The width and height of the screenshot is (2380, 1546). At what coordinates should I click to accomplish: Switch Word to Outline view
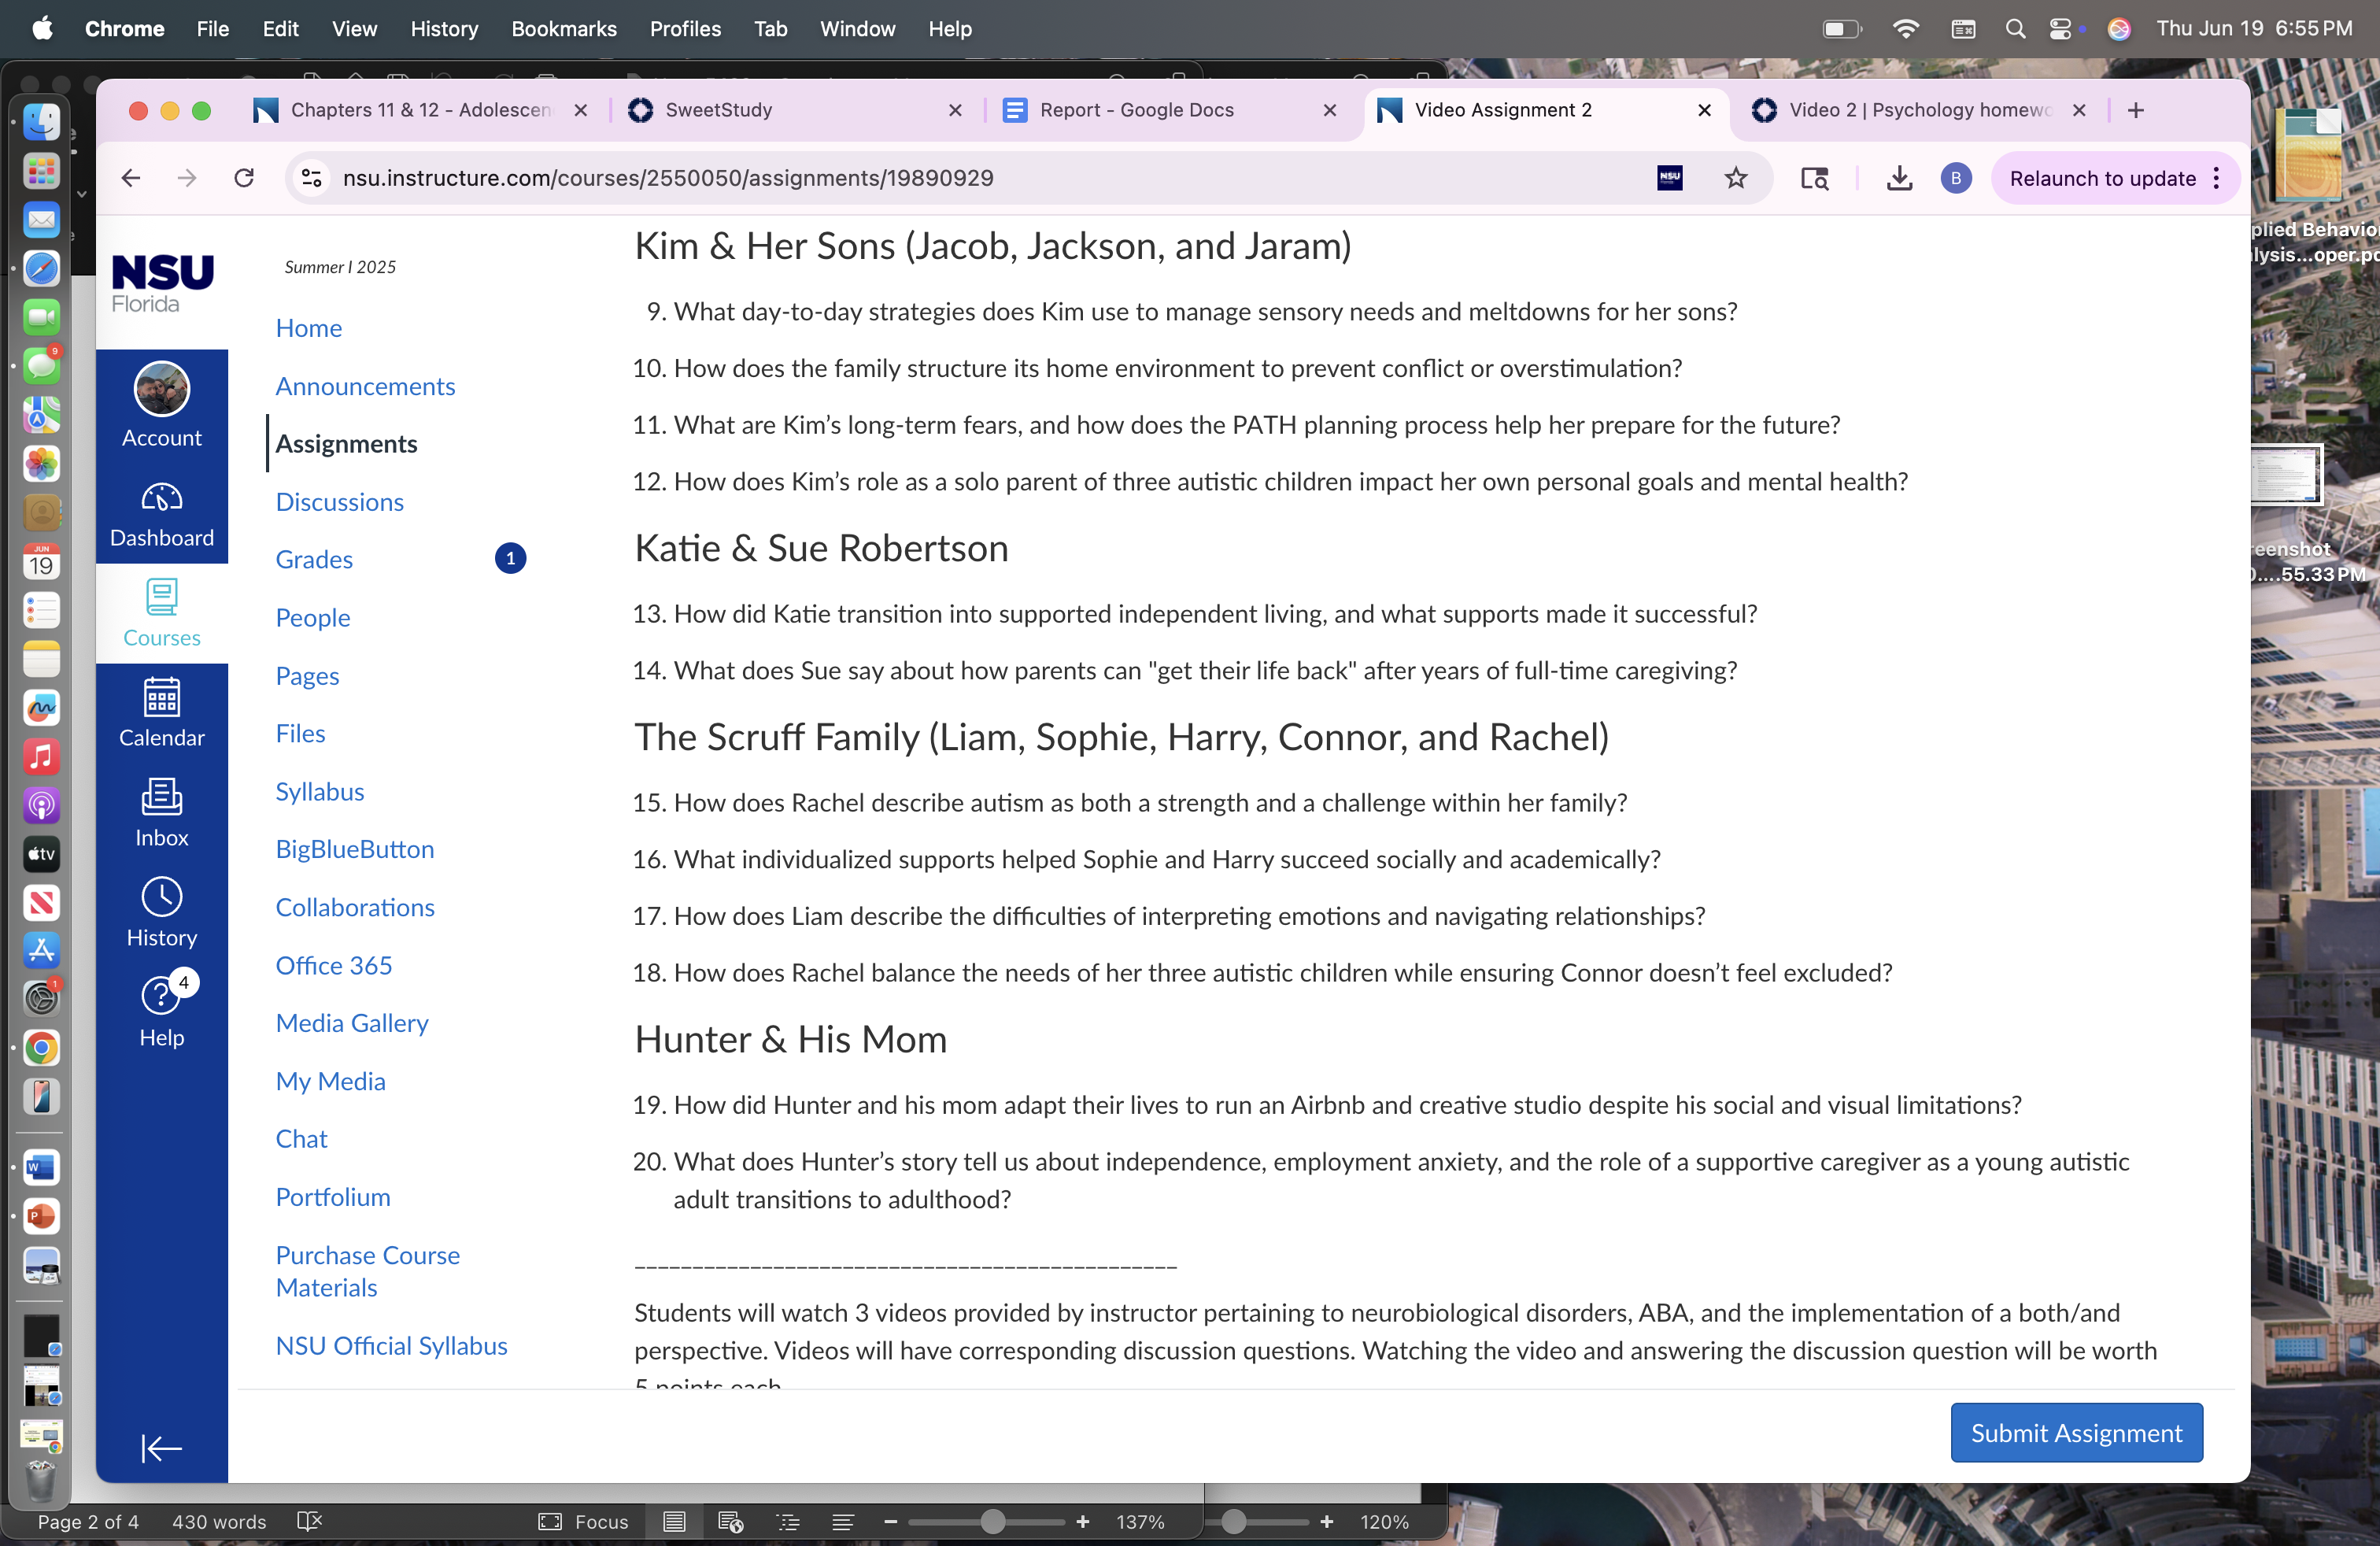[x=788, y=1521]
